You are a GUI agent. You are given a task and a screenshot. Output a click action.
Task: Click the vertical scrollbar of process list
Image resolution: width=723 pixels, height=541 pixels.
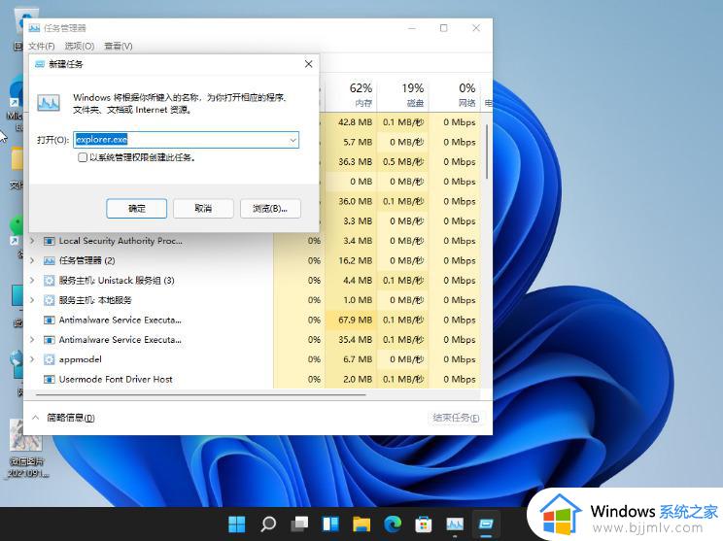[x=487, y=152]
